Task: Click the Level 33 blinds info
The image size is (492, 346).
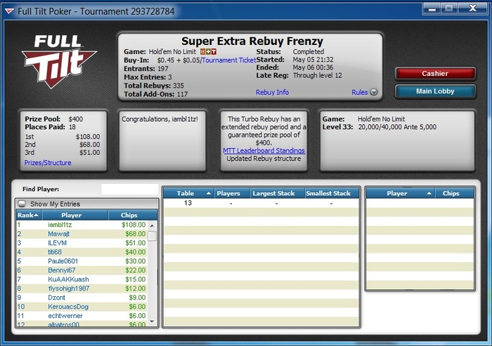Action: coord(380,127)
